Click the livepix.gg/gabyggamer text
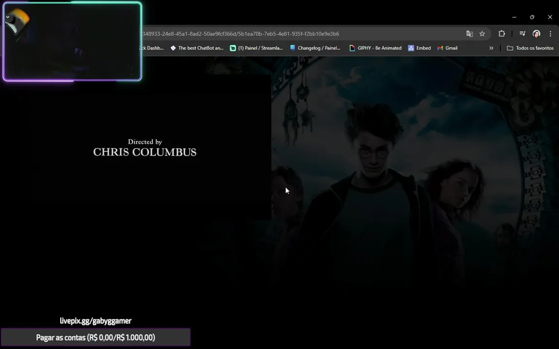 [96, 321]
